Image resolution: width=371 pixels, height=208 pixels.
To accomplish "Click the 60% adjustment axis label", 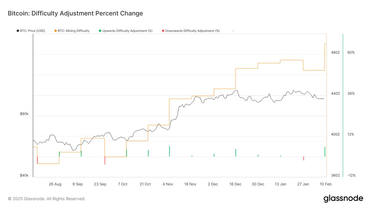I will click(351, 52).
